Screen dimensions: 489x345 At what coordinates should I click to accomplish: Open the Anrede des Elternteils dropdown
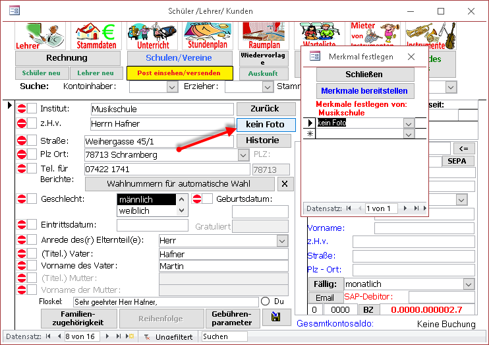tap(282, 241)
